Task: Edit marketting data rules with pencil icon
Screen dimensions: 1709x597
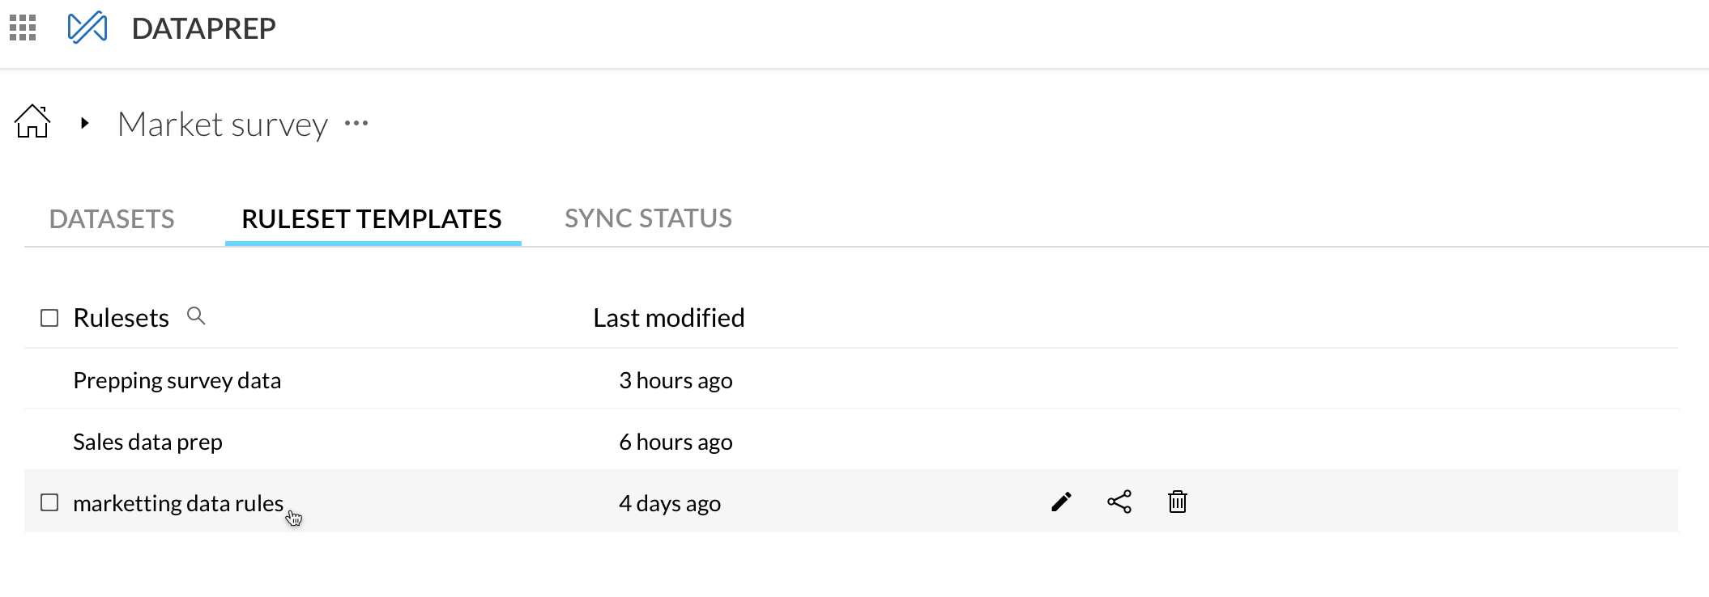Action: 1061,502
